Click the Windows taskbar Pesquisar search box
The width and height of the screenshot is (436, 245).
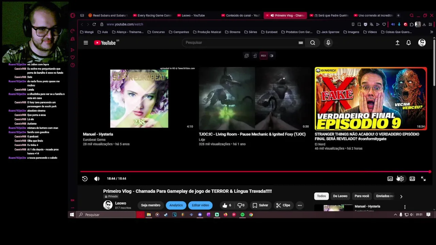106,215
